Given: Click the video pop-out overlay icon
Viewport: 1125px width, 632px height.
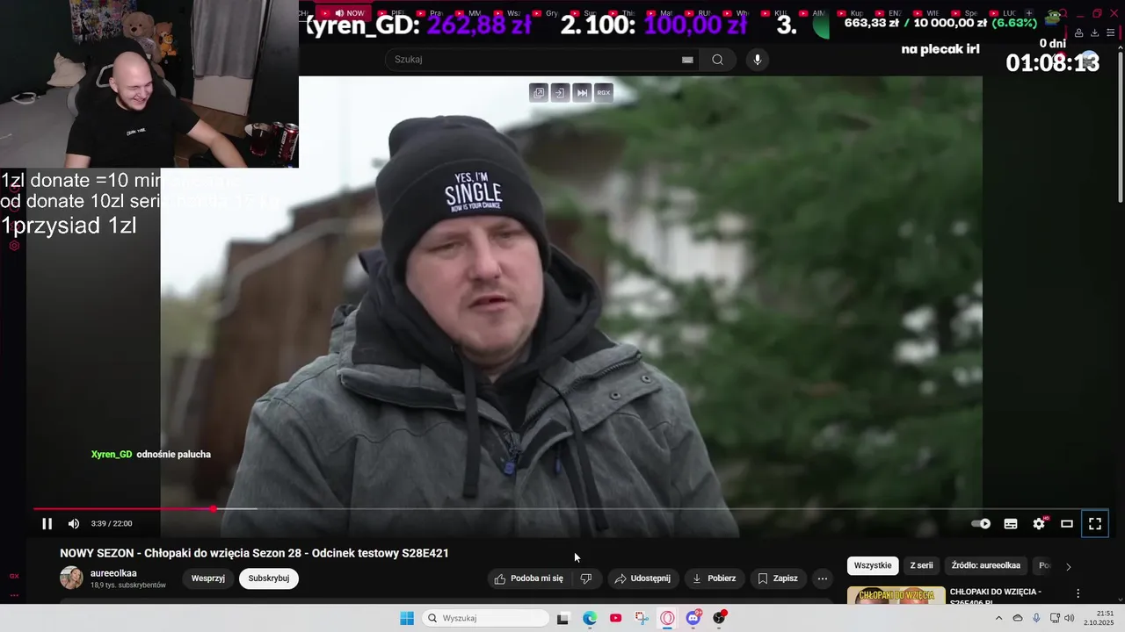Looking at the screenshot, I should point(539,92).
